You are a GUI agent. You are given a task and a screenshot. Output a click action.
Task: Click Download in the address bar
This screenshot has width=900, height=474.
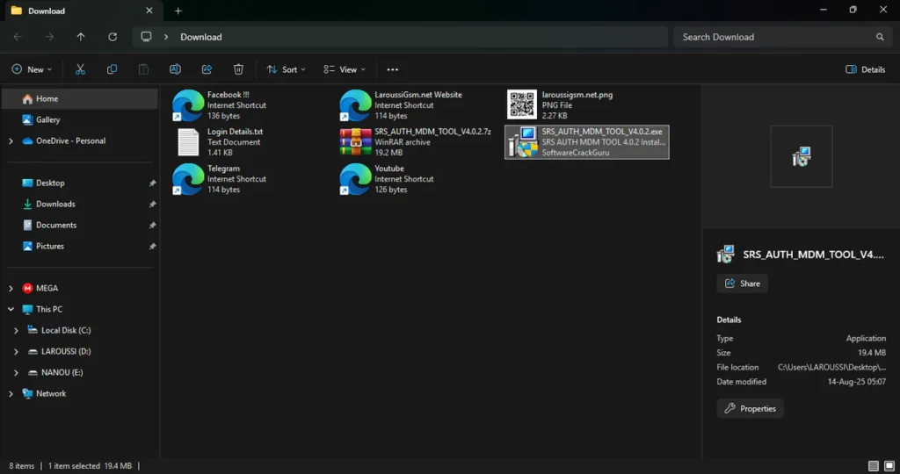tap(201, 37)
